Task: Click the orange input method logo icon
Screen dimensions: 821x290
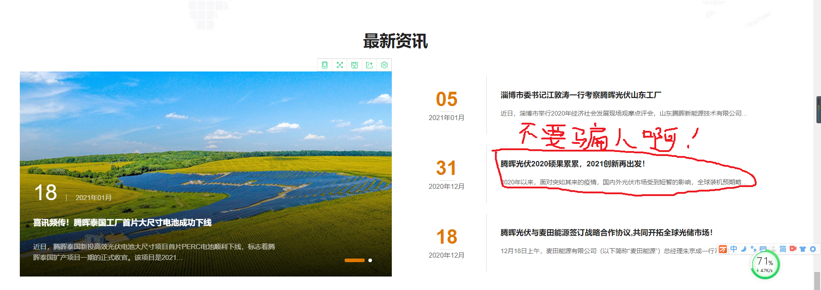Action: (x=723, y=249)
